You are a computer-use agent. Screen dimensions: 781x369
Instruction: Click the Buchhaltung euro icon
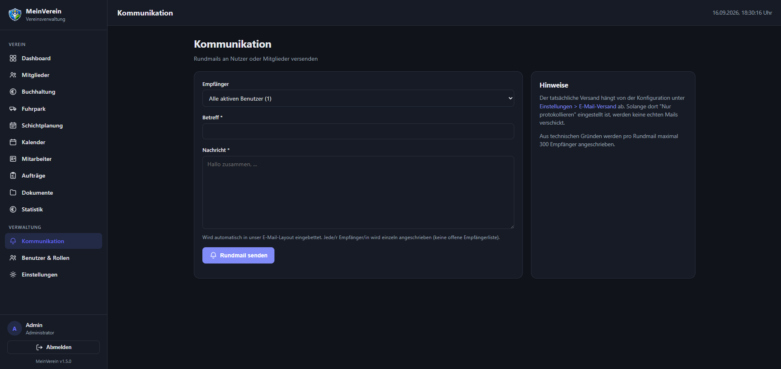click(13, 92)
